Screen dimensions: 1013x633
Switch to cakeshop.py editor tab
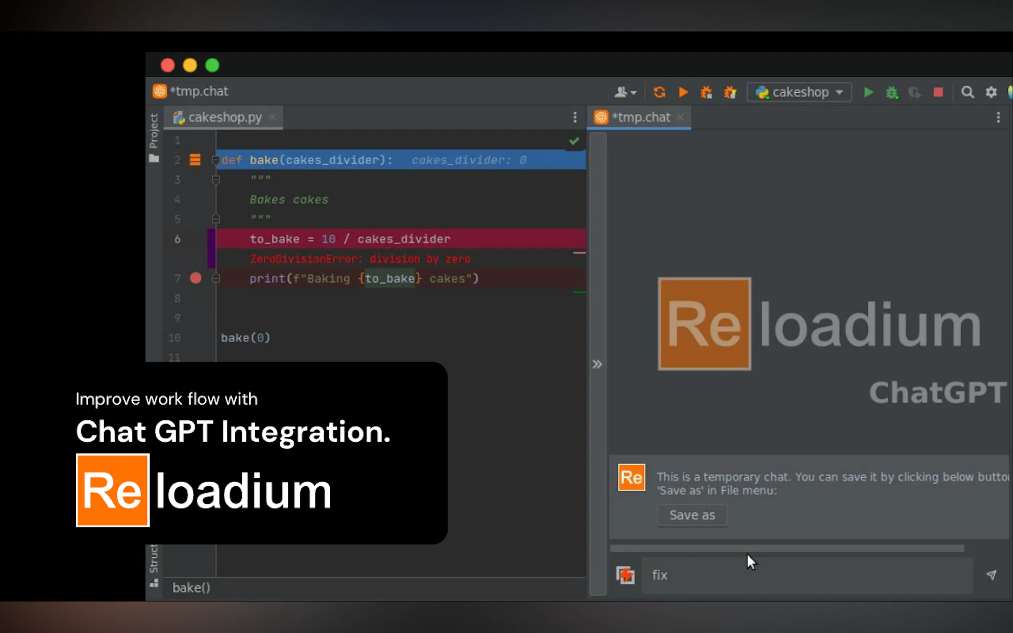coord(225,118)
